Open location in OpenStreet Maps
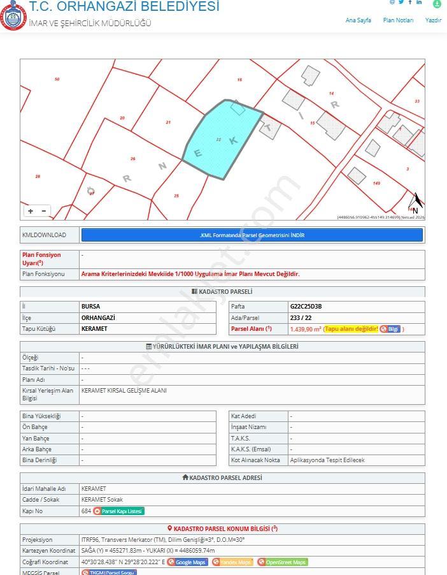 pyautogui.click(x=283, y=562)
